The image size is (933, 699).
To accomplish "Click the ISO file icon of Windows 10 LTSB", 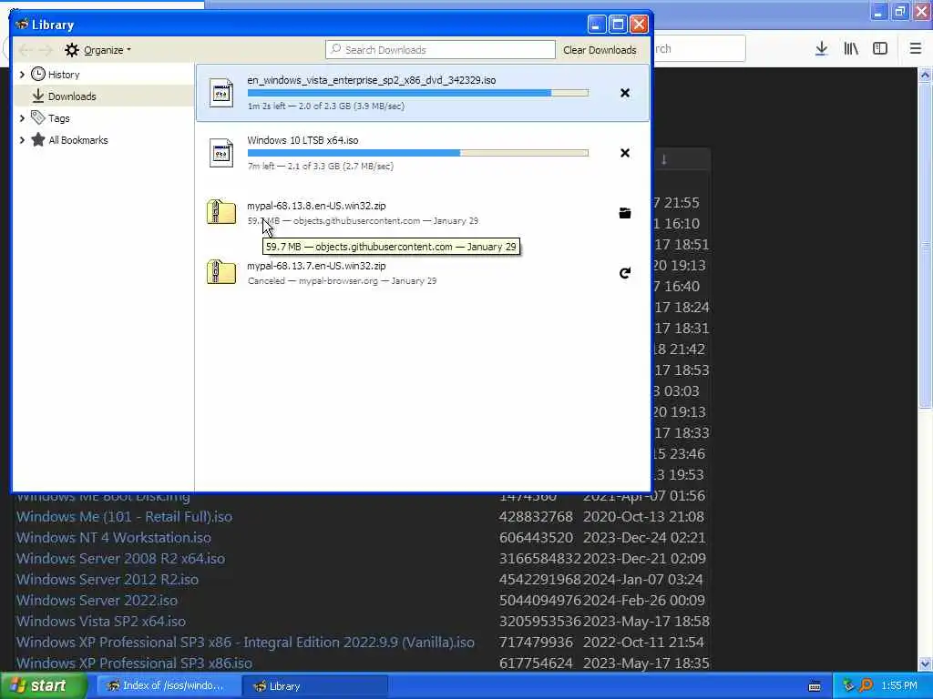I will (221, 153).
